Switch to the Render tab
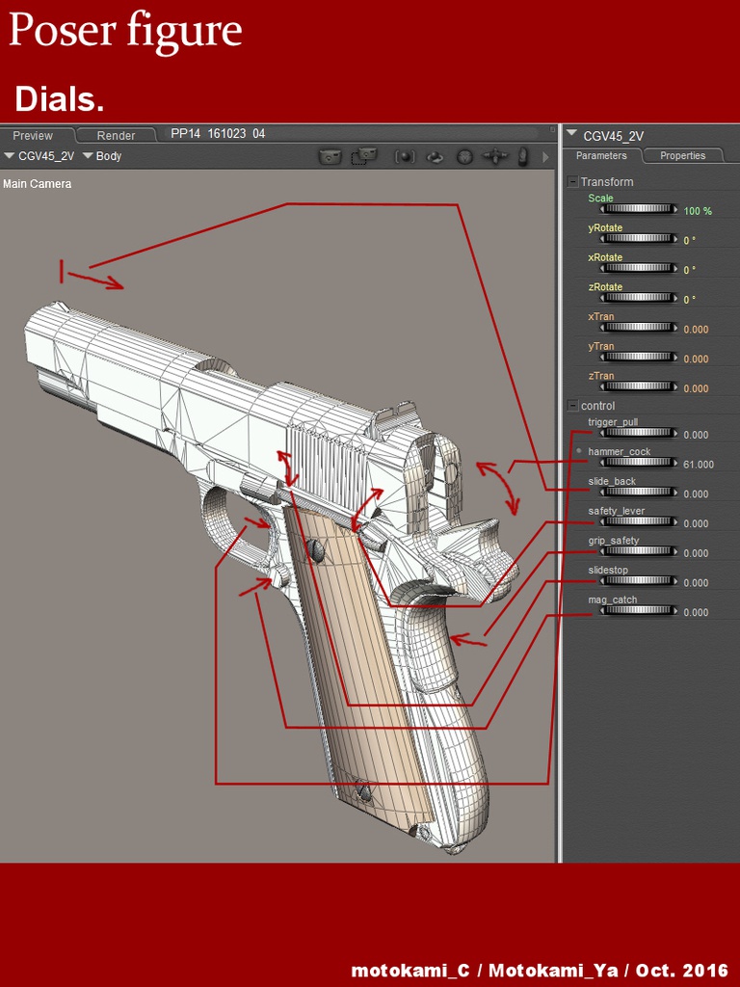Viewport: 740px width, 987px height. coord(116,135)
